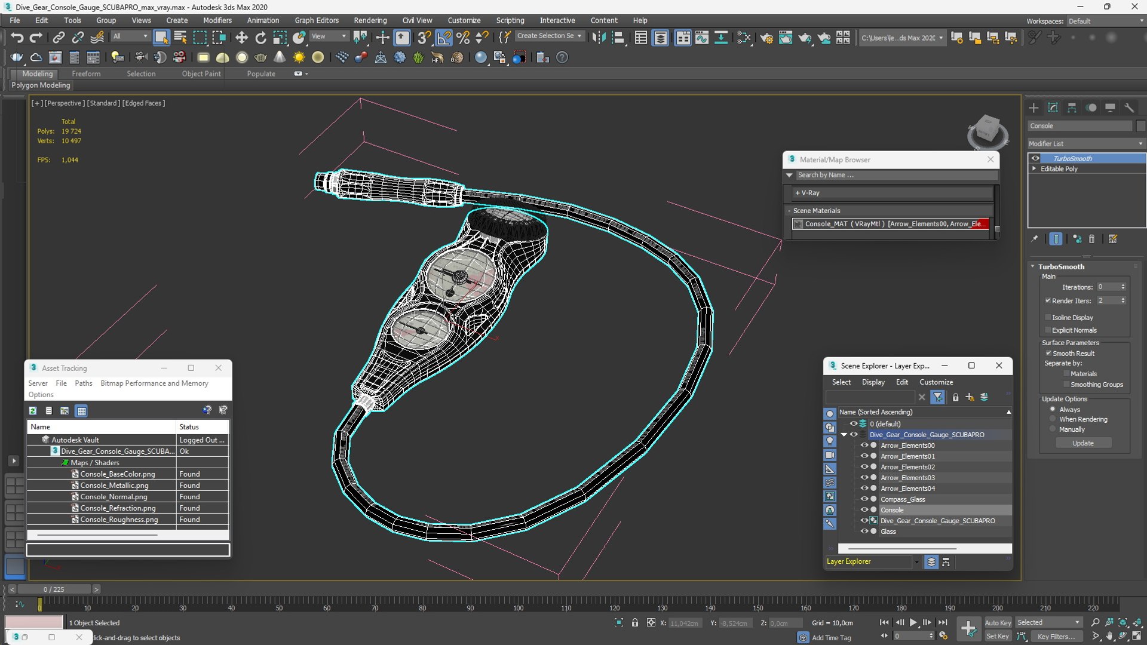
Task: Enable the Isoline Display checkbox
Action: pyautogui.click(x=1048, y=318)
